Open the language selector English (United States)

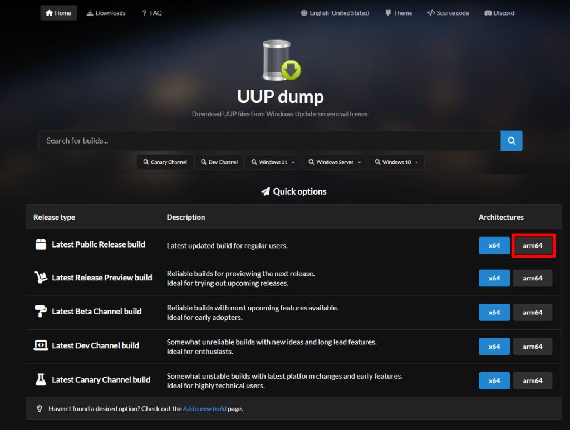pyautogui.click(x=335, y=13)
